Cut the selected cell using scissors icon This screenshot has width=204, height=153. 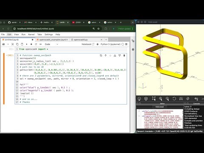(x=13, y=44)
